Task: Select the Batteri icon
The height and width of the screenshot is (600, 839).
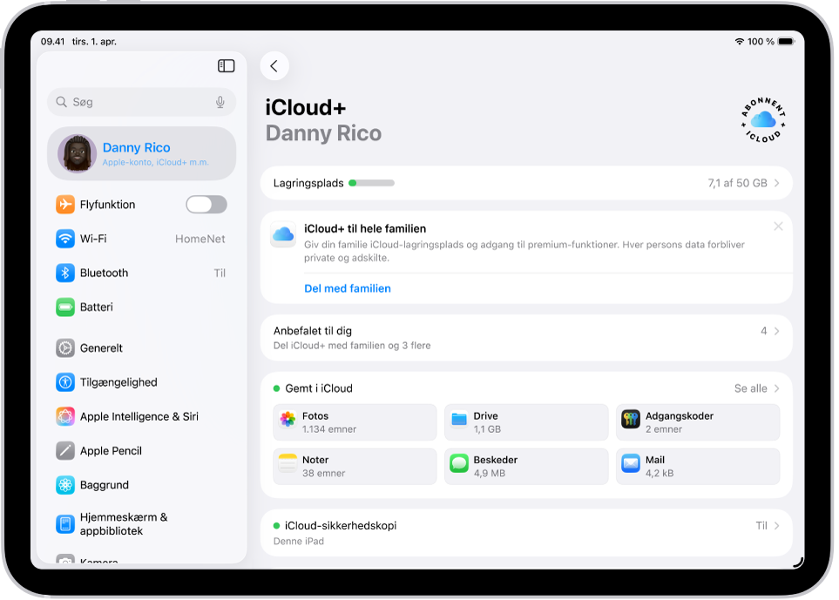Action: tap(64, 307)
